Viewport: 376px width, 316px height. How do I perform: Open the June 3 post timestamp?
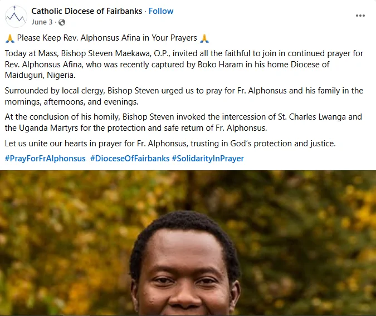(42, 22)
